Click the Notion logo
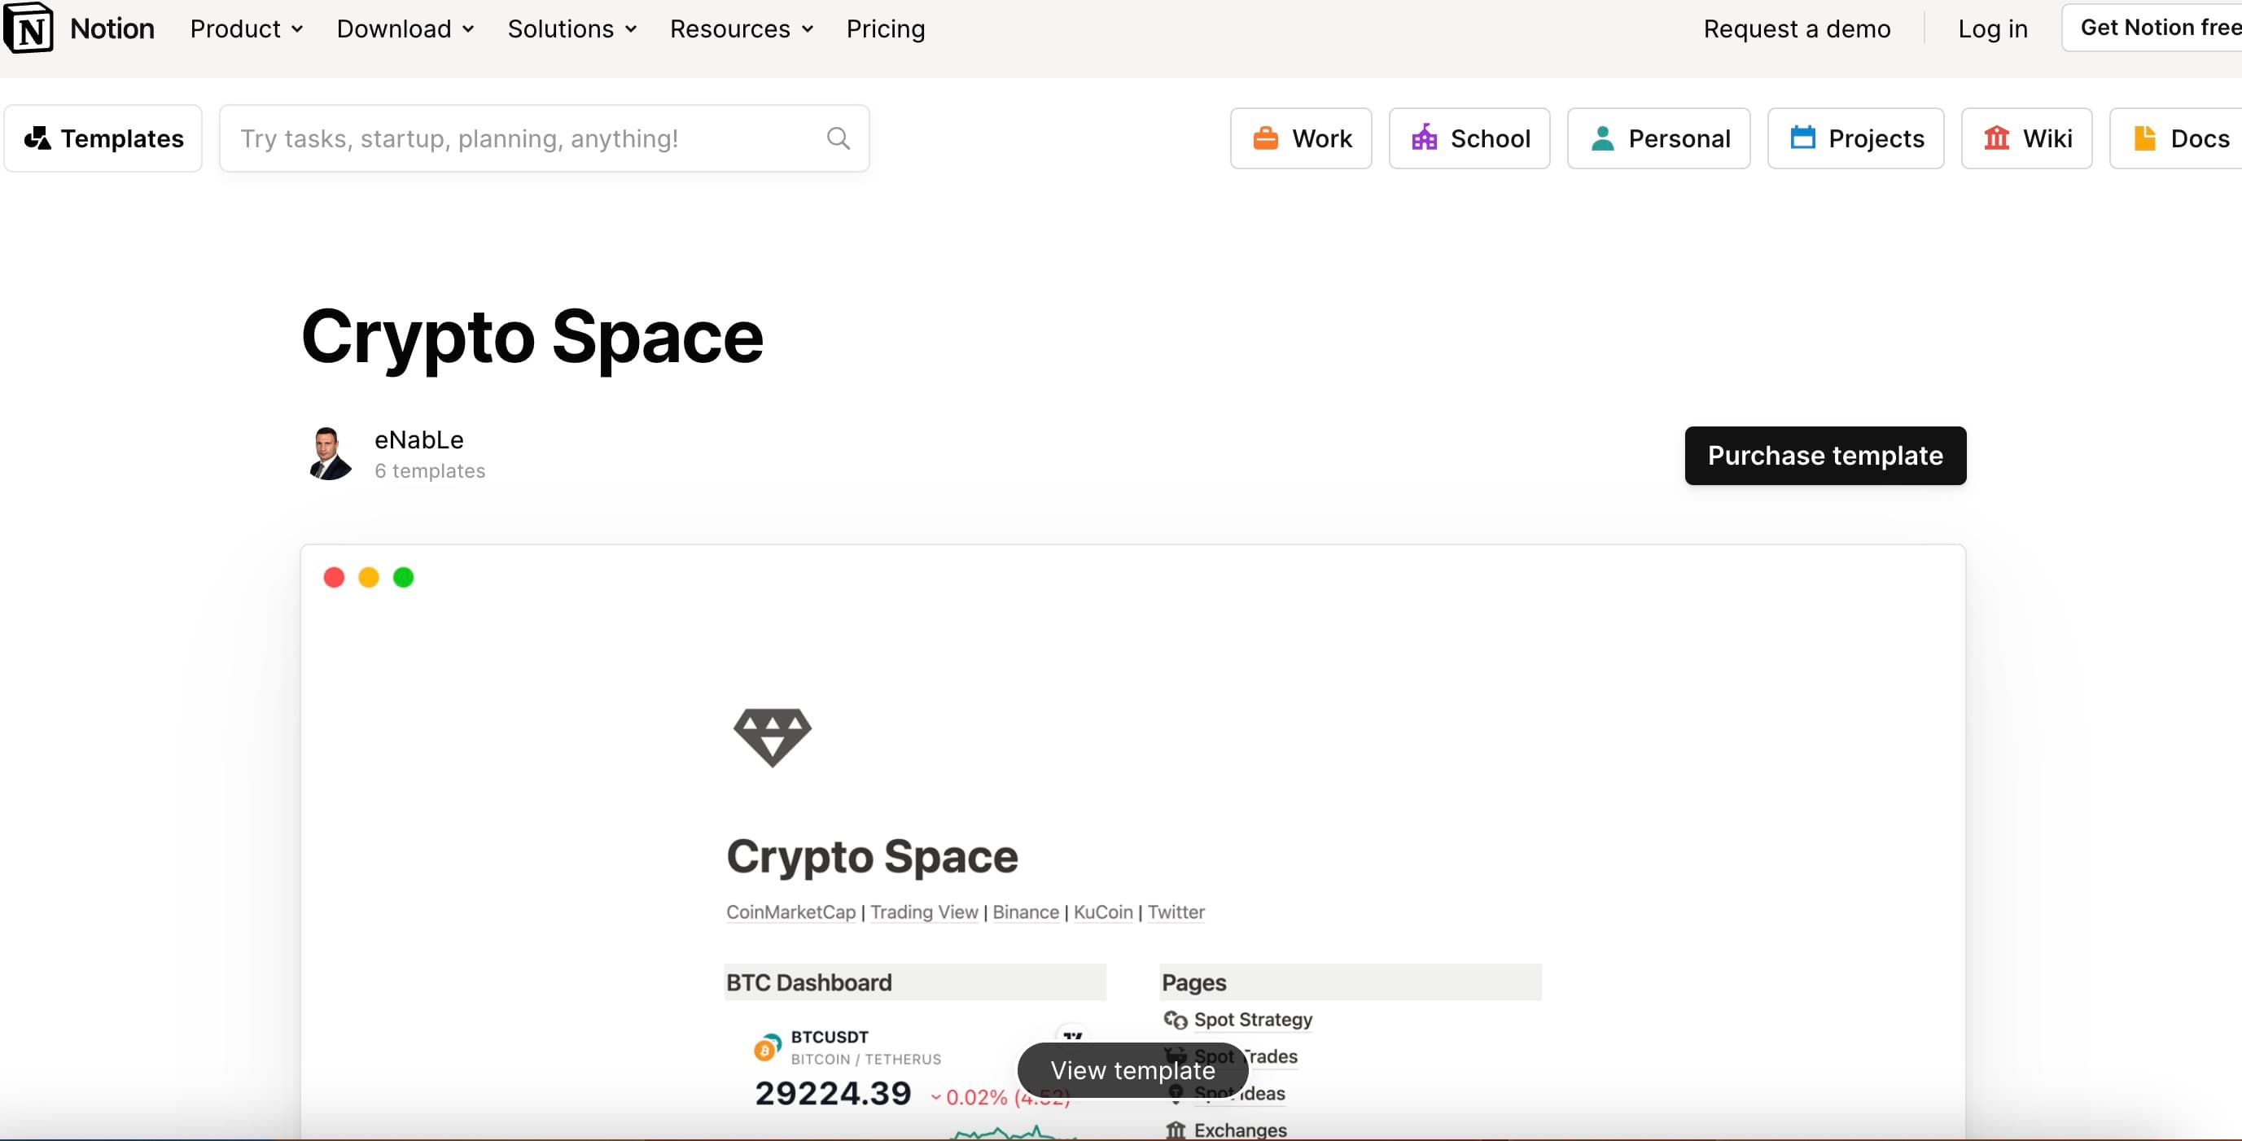The width and height of the screenshot is (2242, 1141). click(x=78, y=27)
